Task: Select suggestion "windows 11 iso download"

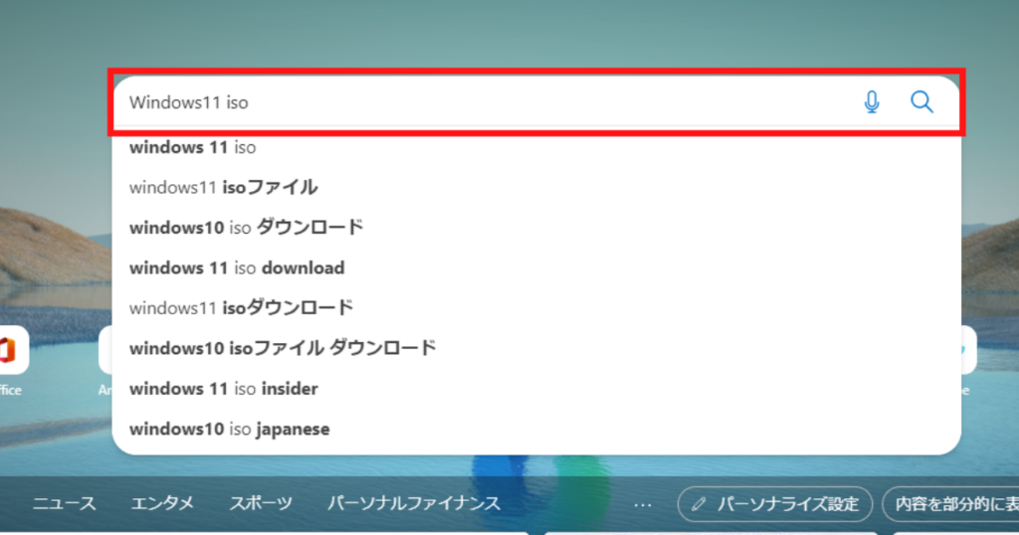Action: coord(536,268)
